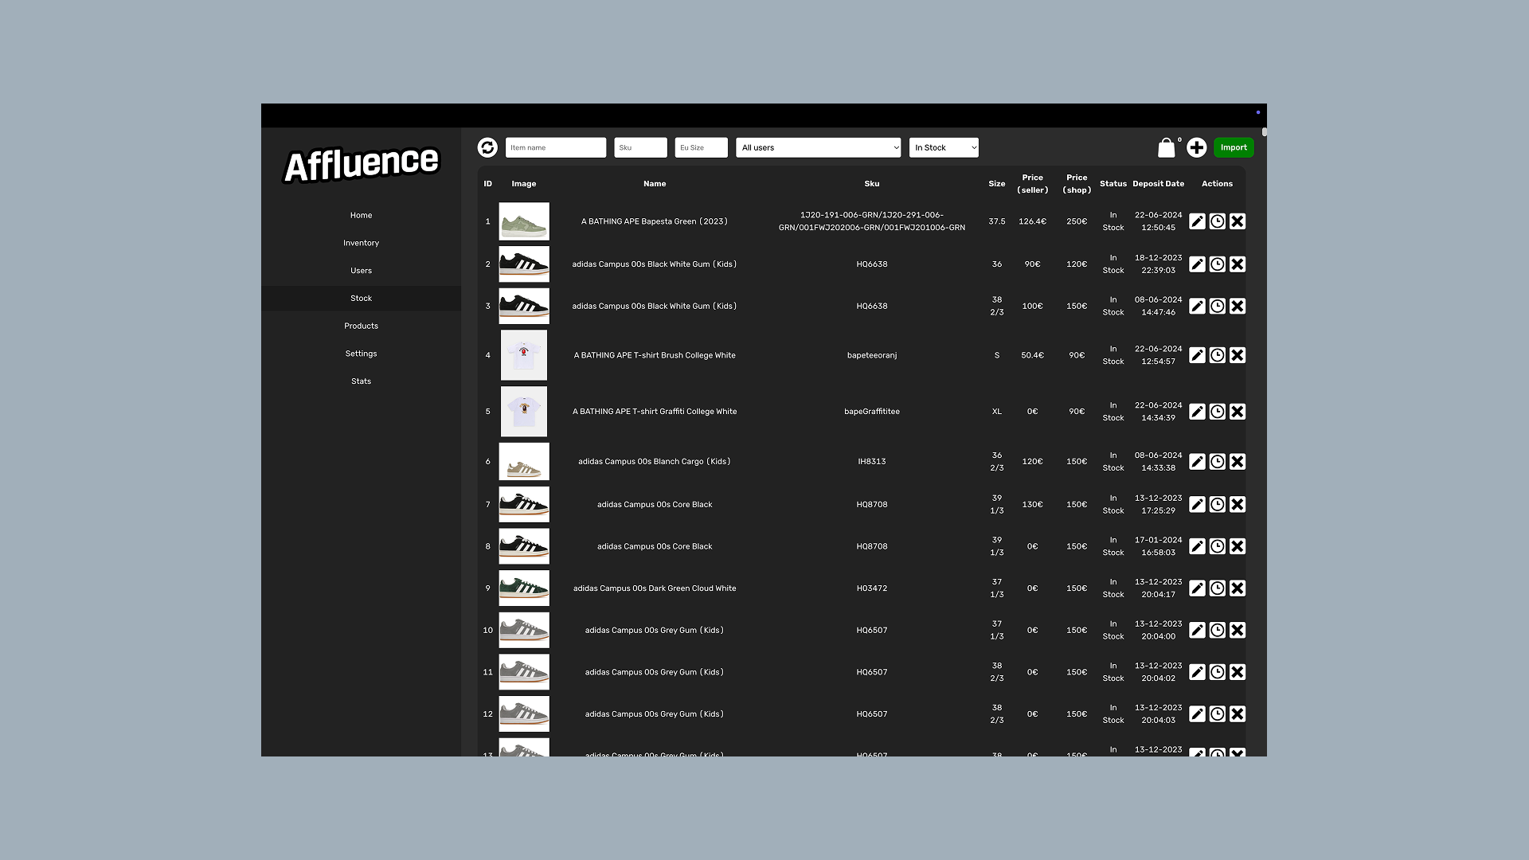Open clock history for row ID 11

[1217, 672]
